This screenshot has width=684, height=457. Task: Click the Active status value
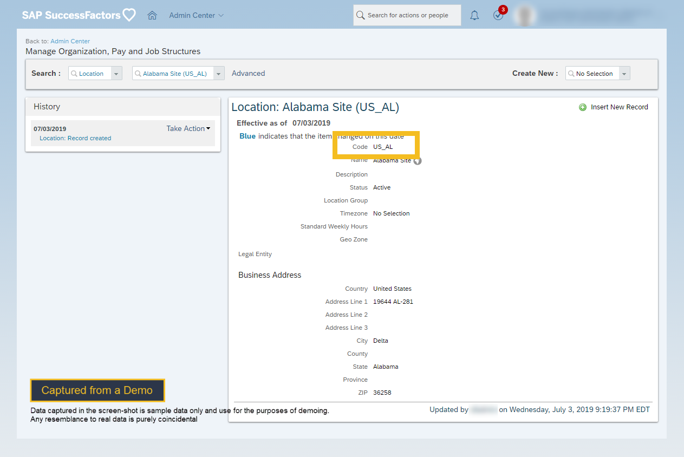(382, 187)
